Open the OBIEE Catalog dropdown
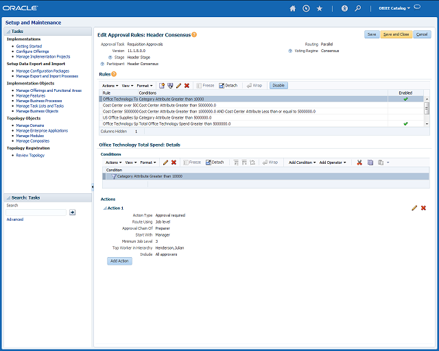 pos(394,8)
